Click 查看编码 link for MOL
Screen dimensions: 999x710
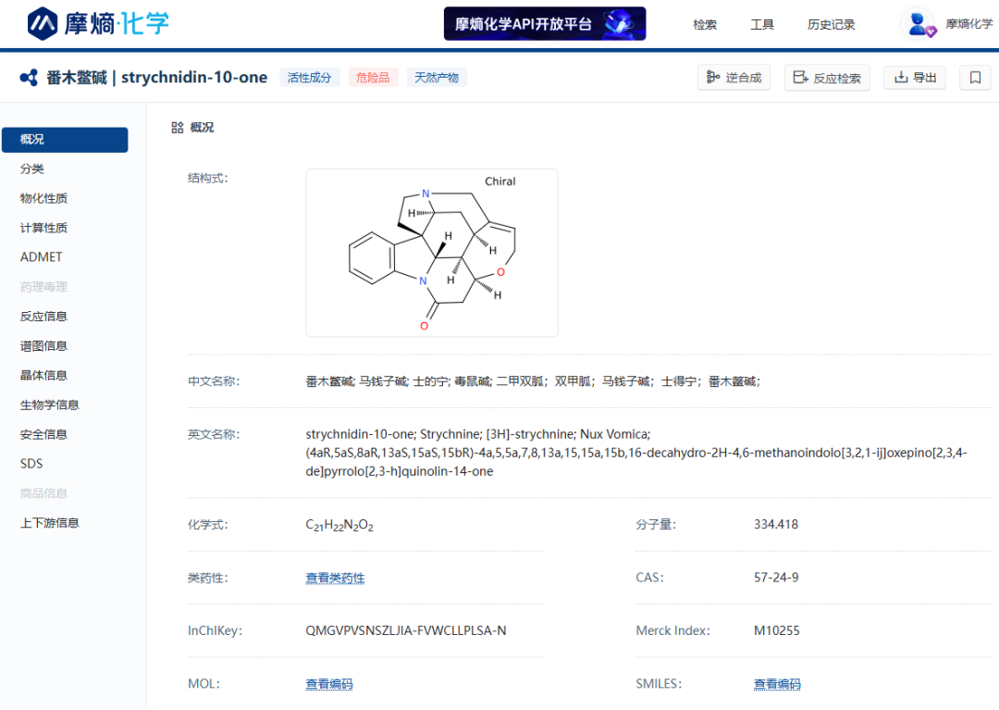pos(329,685)
